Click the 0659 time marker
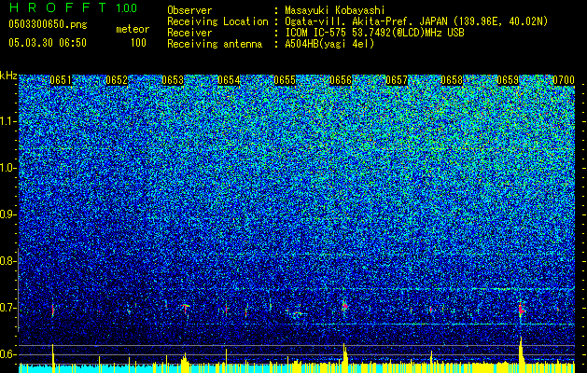The height and width of the screenshot is (373, 587). tap(508, 80)
